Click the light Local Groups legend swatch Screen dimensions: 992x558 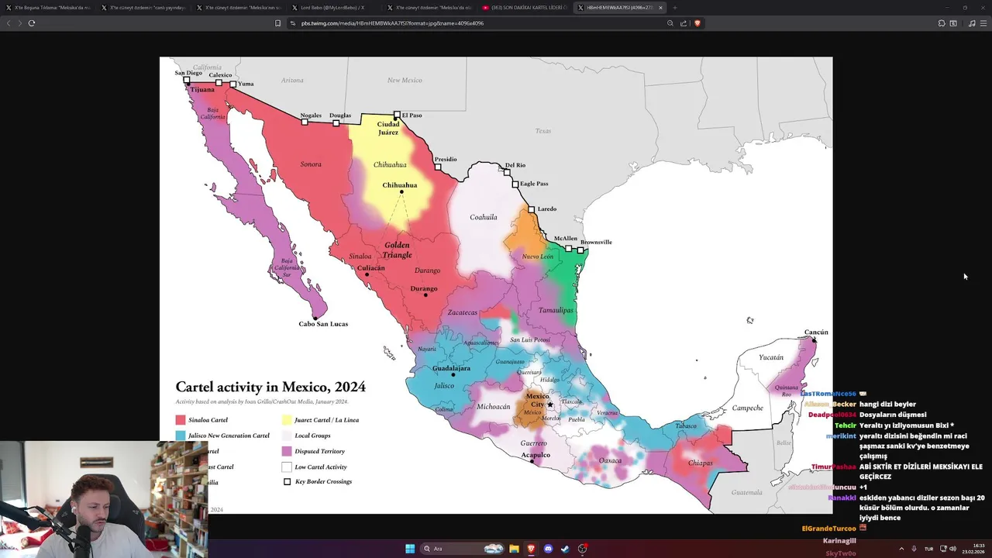tap(287, 436)
